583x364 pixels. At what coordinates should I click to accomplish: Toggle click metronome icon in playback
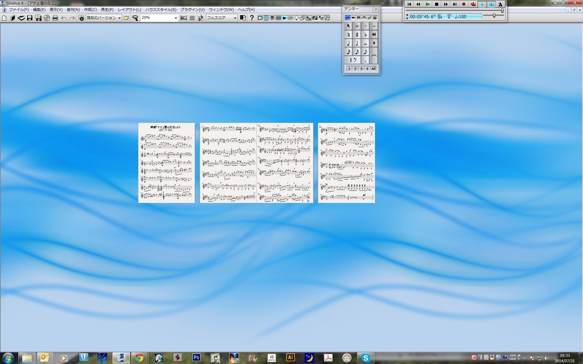pos(500,4)
